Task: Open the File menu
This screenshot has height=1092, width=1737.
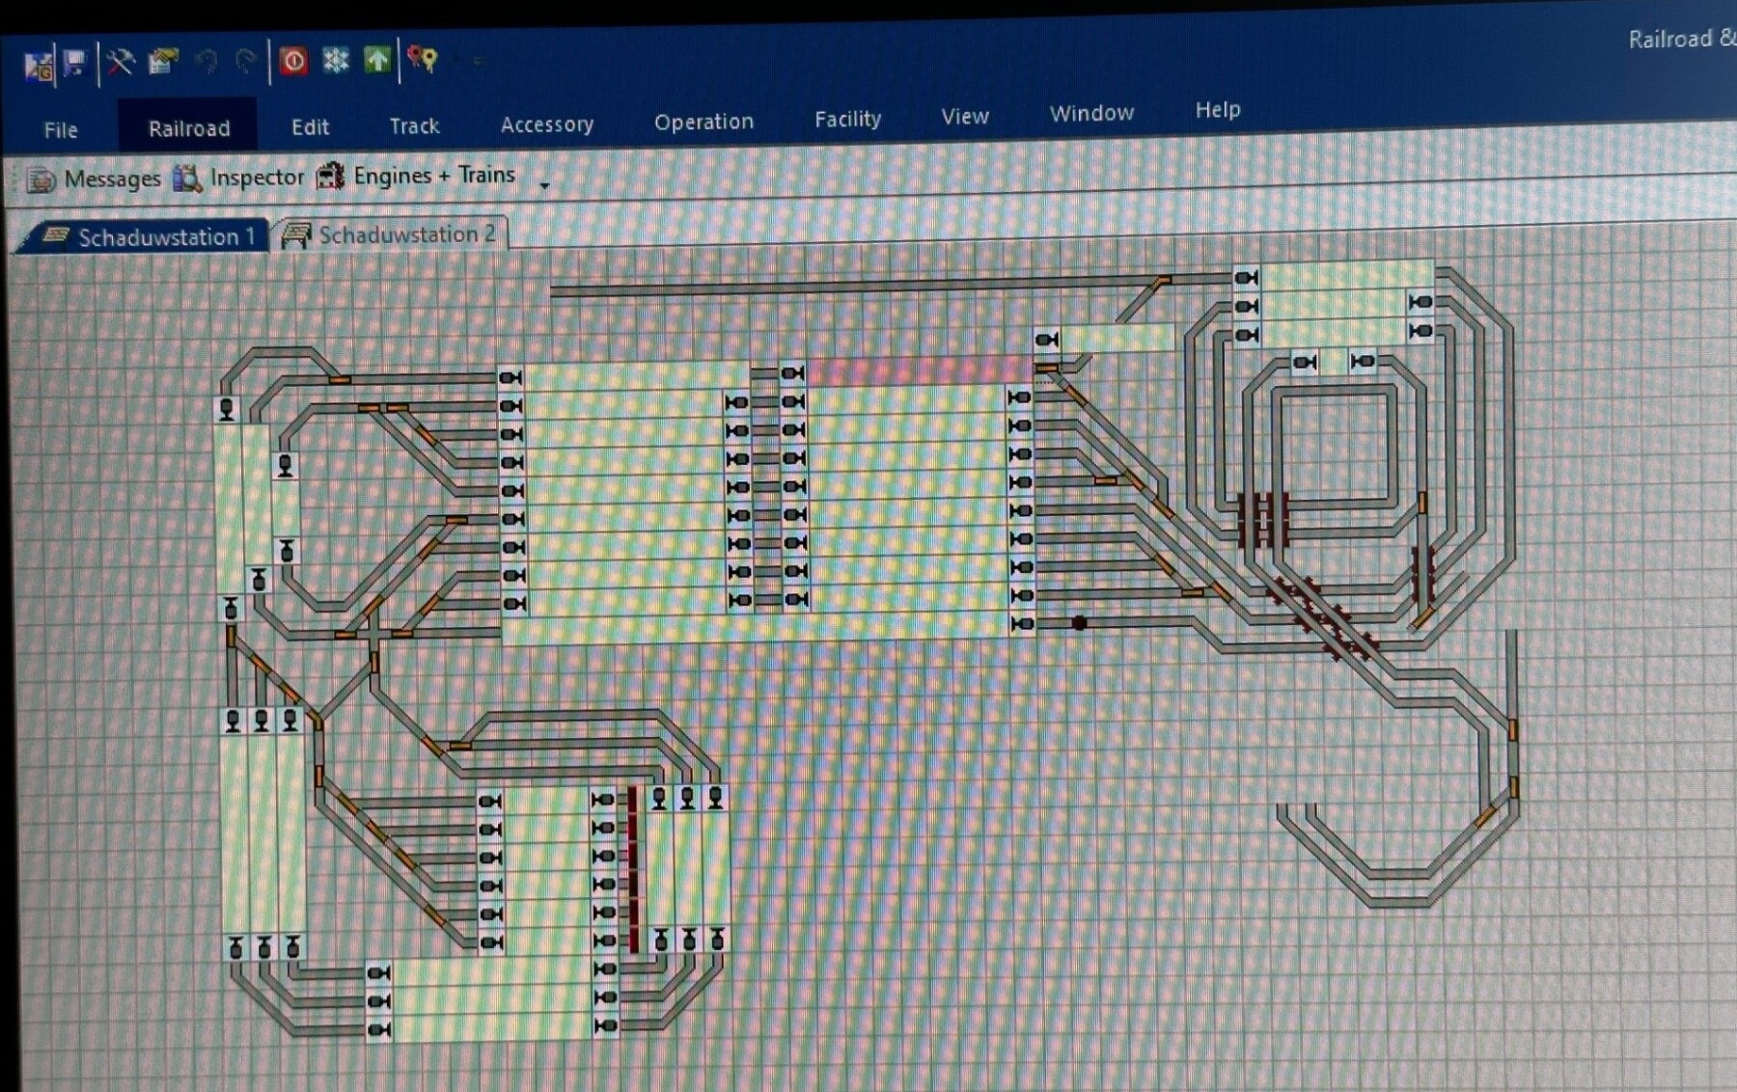Action: pos(61,130)
